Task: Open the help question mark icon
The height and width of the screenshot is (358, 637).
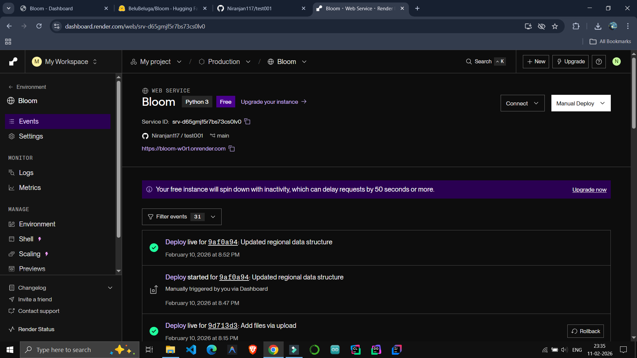Action: [599, 62]
